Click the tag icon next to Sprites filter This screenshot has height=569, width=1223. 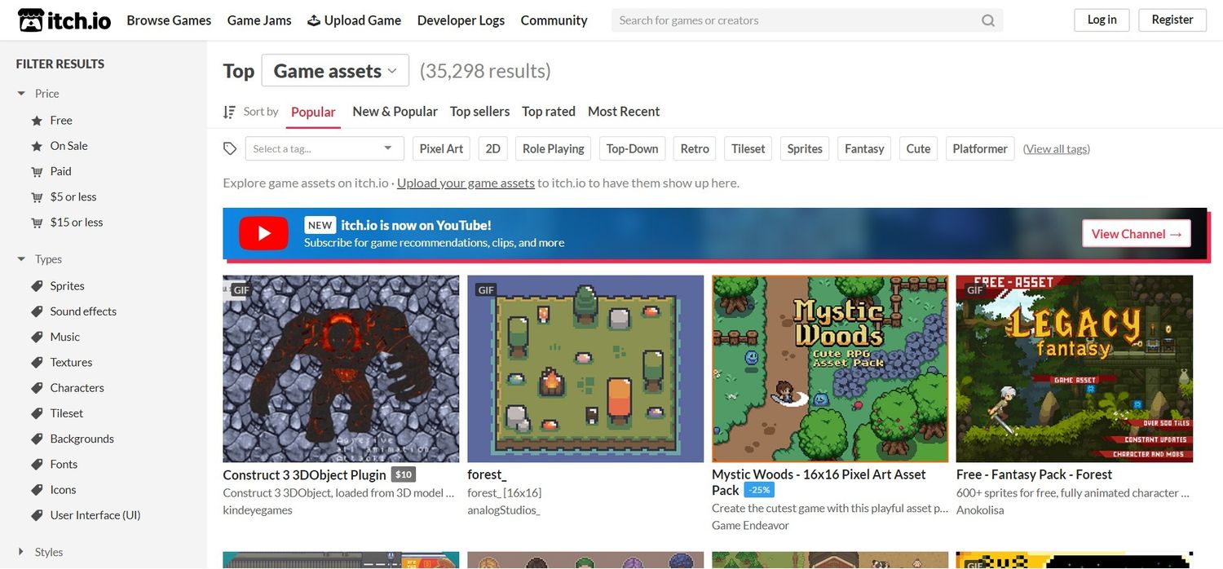click(x=37, y=286)
